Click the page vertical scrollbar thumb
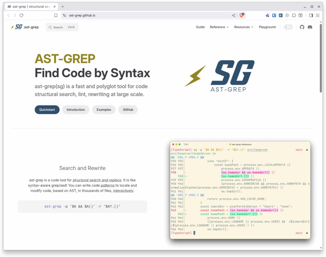 click(x=321, y=58)
